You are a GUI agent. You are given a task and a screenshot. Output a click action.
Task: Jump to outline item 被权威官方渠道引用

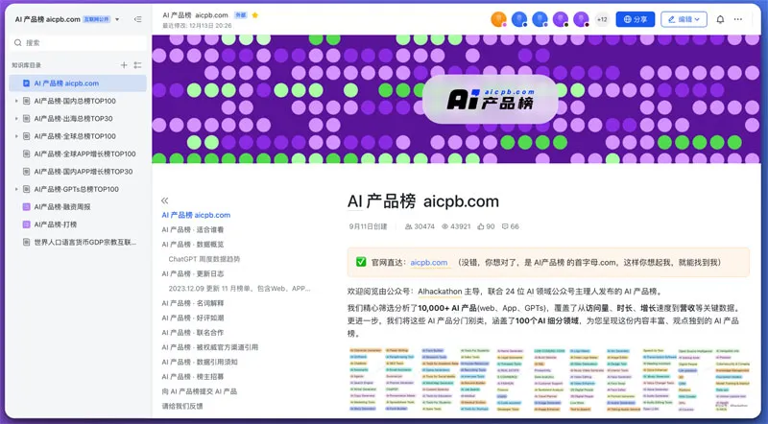(209, 347)
